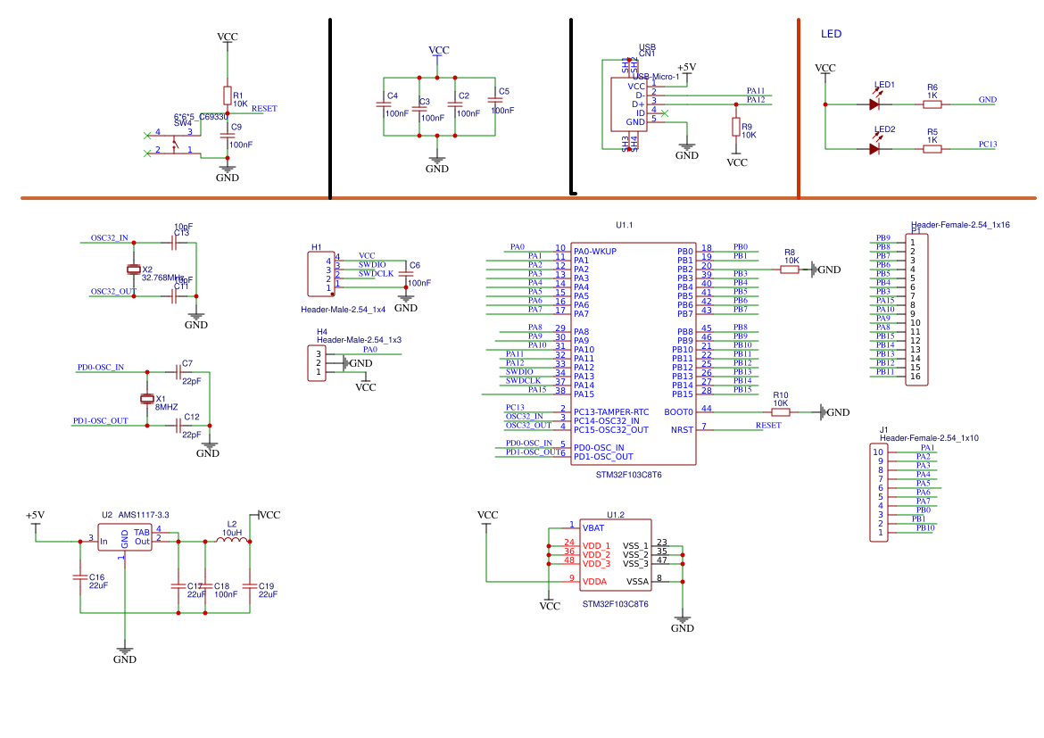This screenshot has width=1044, height=738.
Task: Select the SW4 push-button switch symbol
Action: pos(174,143)
